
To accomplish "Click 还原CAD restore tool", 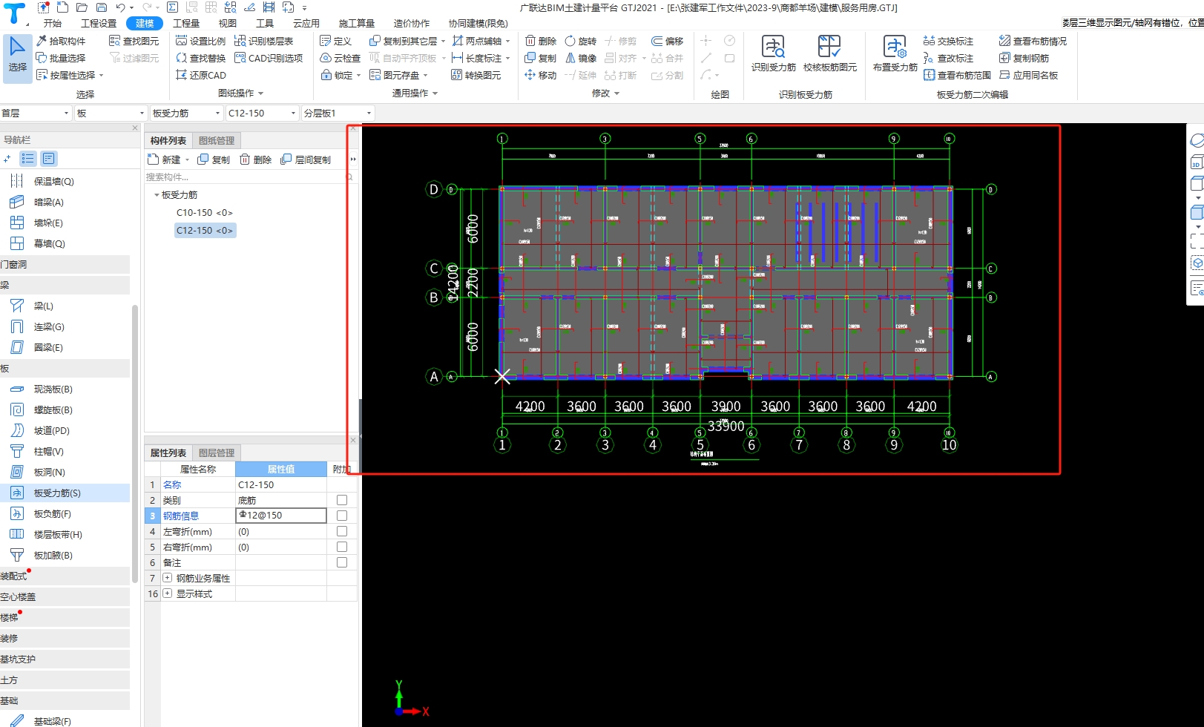I will [x=201, y=75].
